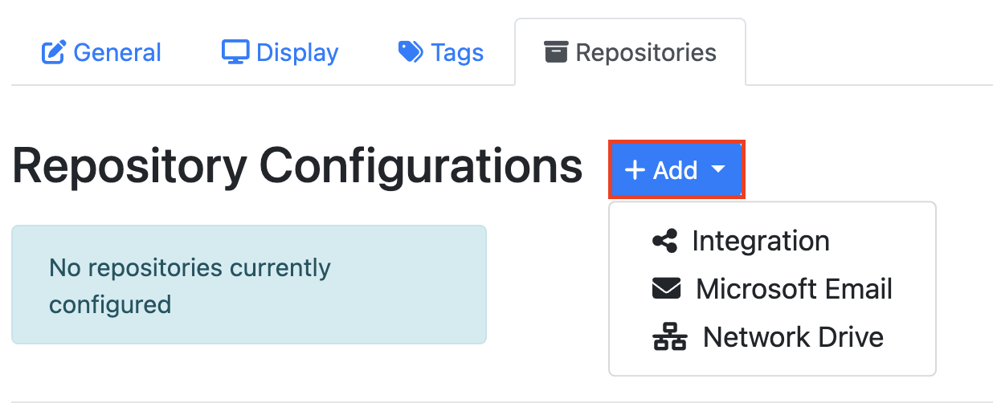
Task: Collapse the Add dropdown using its caret arrow
Action: pyautogui.click(x=718, y=169)
